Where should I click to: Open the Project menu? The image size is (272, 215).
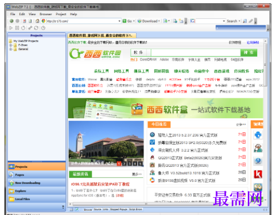(x=61, y=14)
